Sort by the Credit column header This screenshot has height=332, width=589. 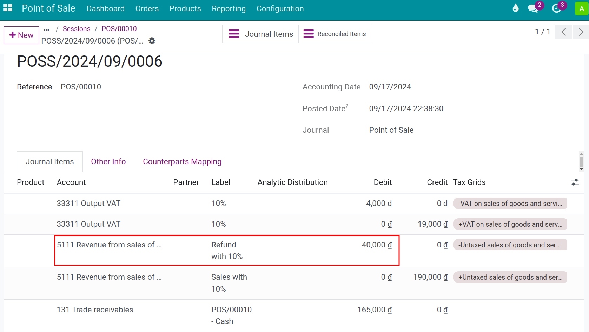point(437,182)
